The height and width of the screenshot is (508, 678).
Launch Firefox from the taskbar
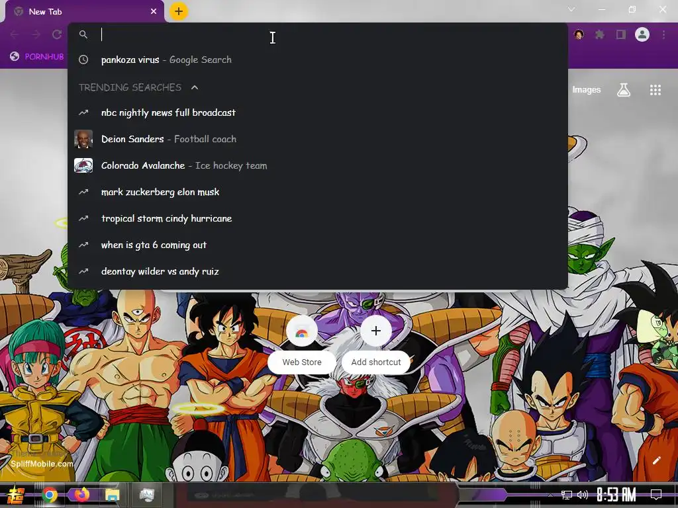pos(81,495)
